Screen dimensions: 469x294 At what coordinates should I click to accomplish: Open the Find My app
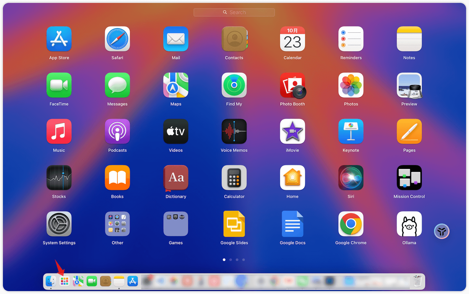click(x=234, y=85)
